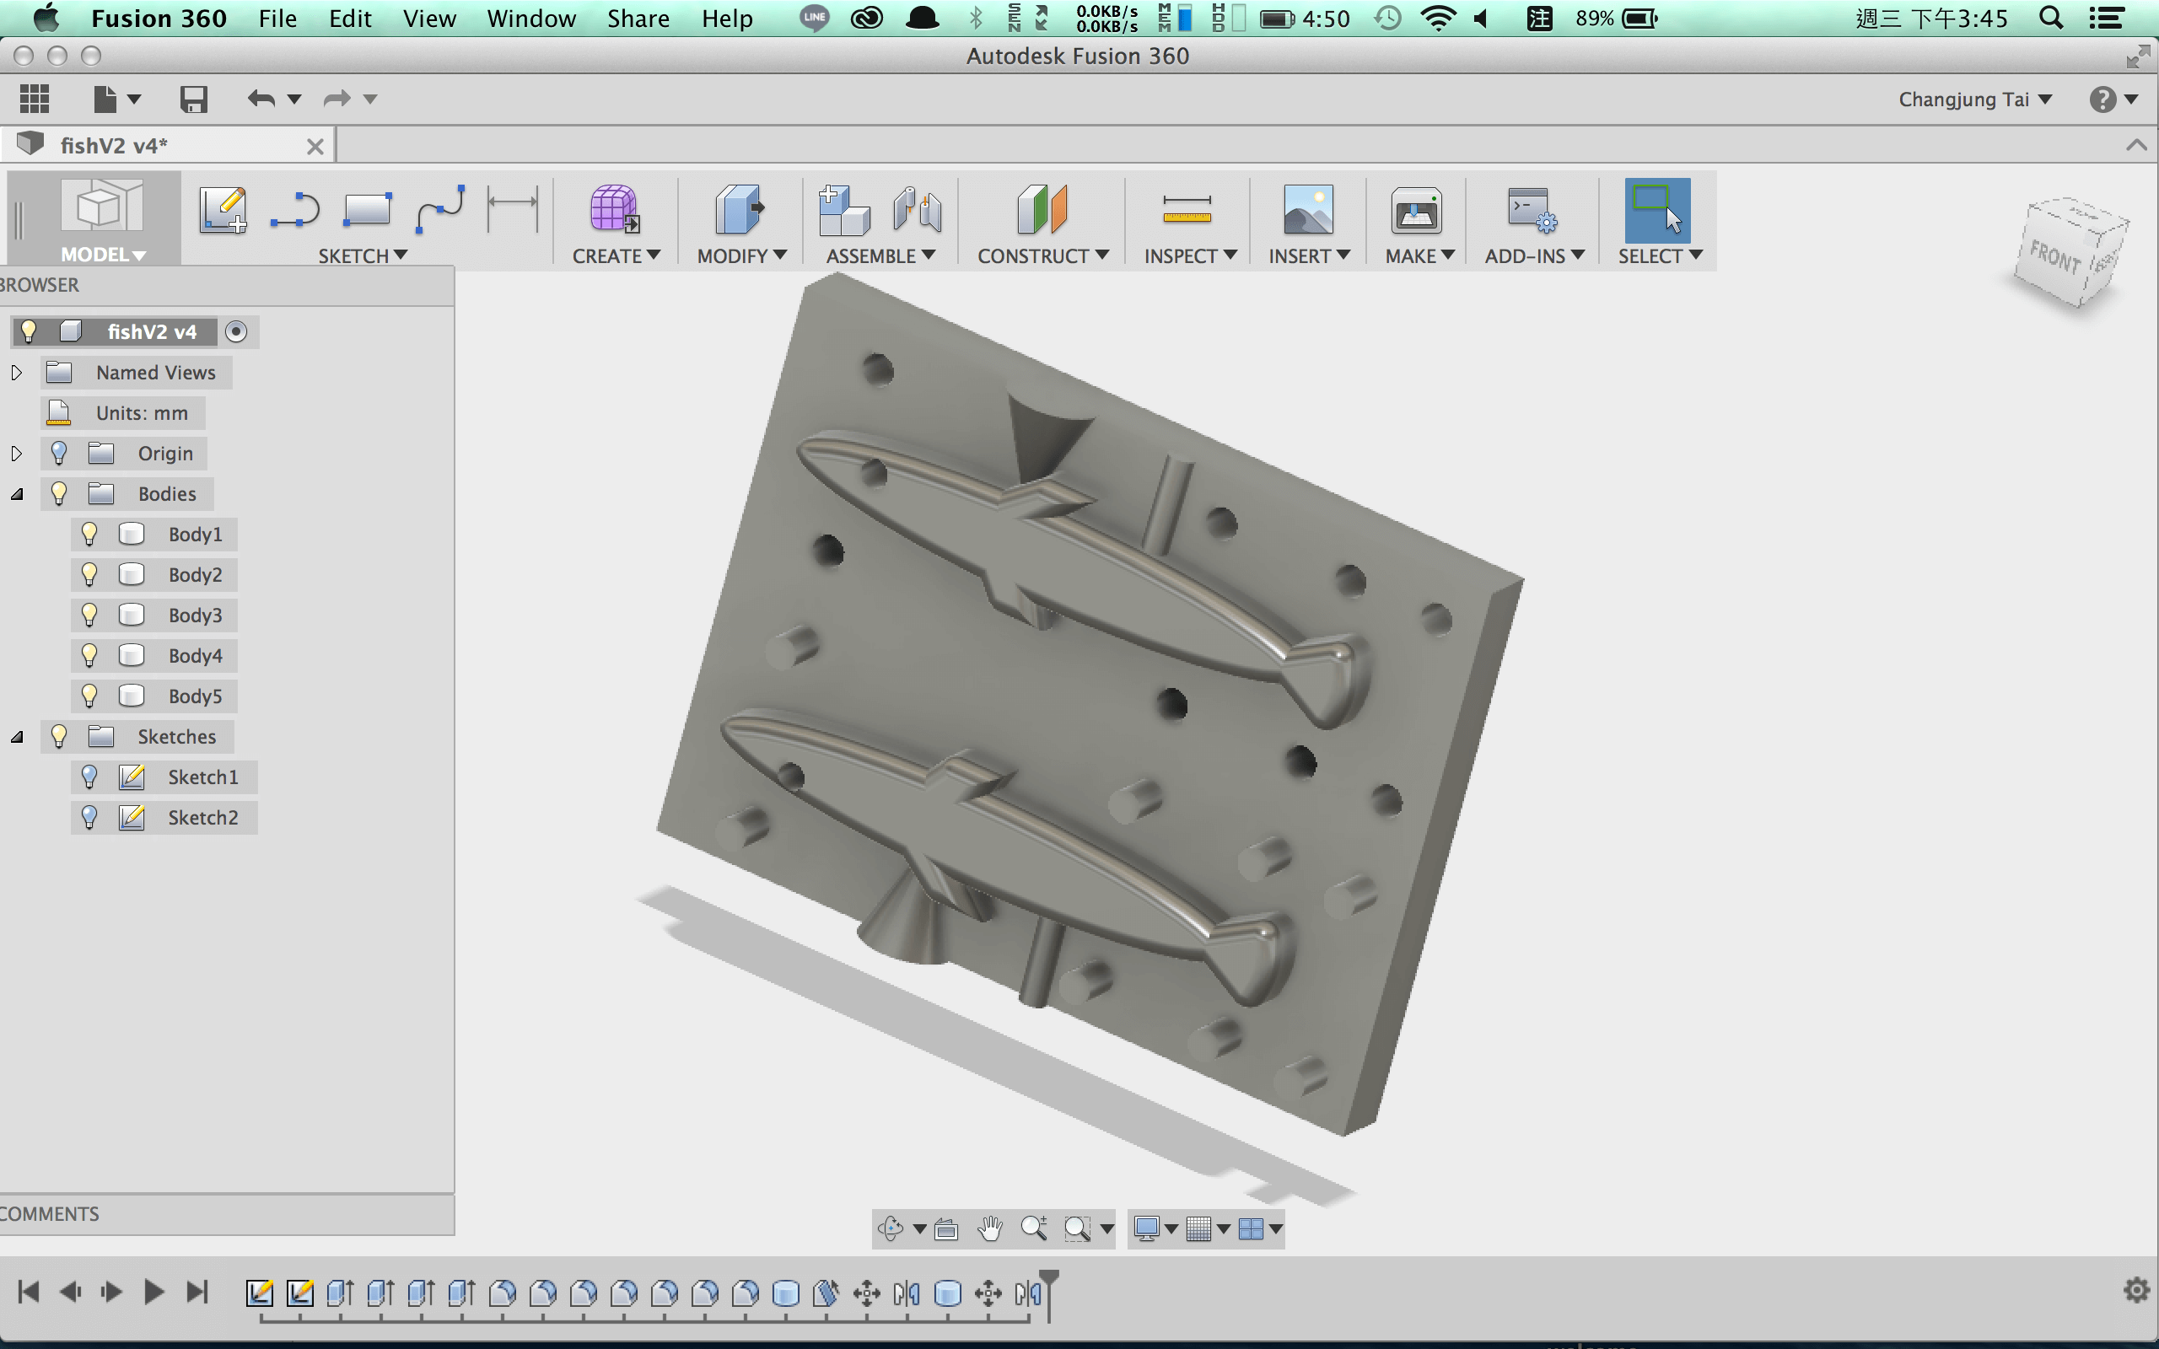Screen dimensions: 2159x1349
Task: Click the Measure ruler icon
Action: coord(1187,211)
